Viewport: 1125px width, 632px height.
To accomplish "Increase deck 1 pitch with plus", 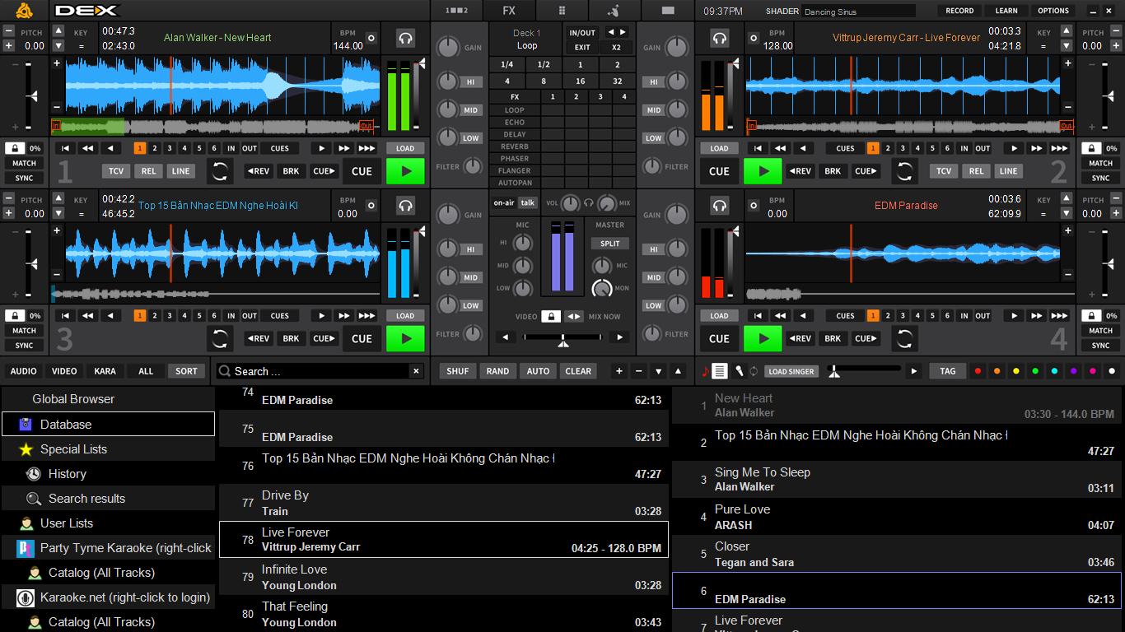I will click(x=9, y=45).
